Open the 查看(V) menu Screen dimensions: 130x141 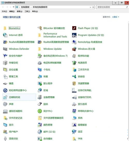[x=20, y=11]
